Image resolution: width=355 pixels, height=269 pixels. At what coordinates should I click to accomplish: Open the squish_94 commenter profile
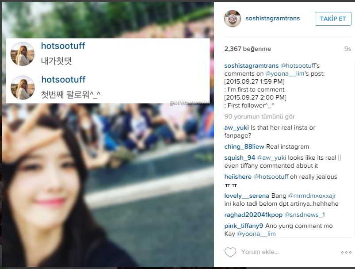[240, 158]
